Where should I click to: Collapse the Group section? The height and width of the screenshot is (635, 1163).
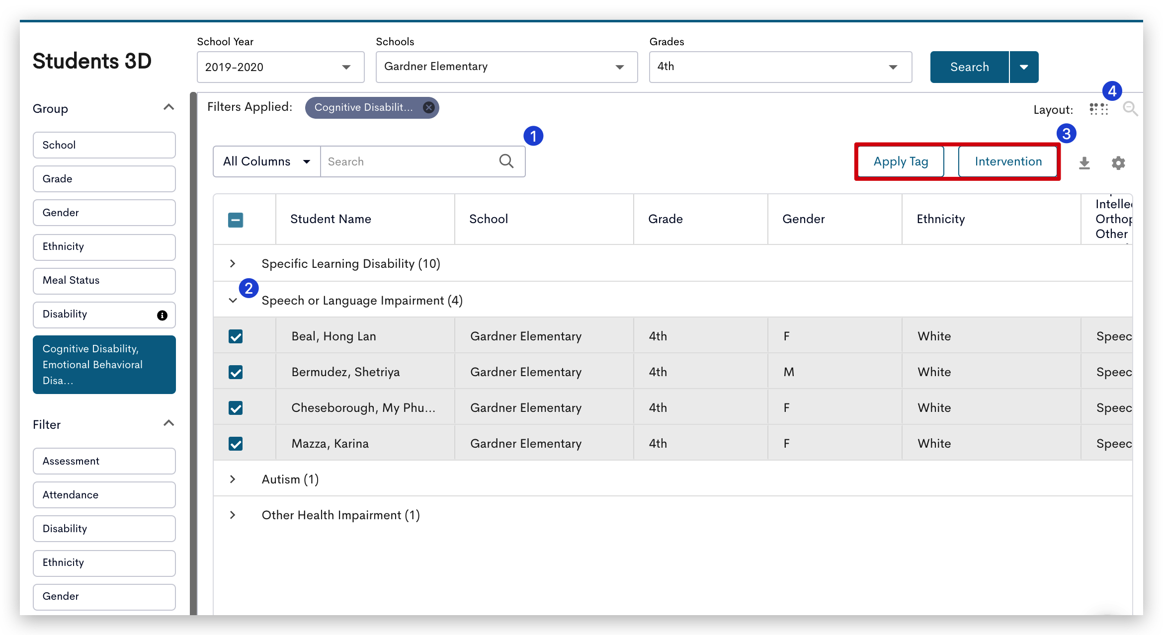click(x=168, y=107)
